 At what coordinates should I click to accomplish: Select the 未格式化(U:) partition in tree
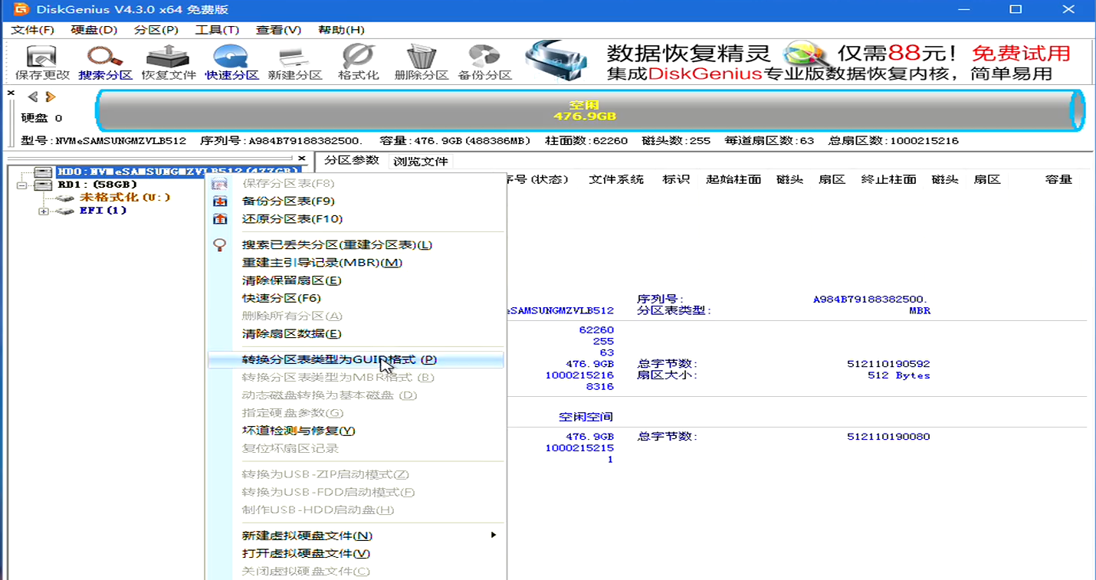[x=124, y=198]
